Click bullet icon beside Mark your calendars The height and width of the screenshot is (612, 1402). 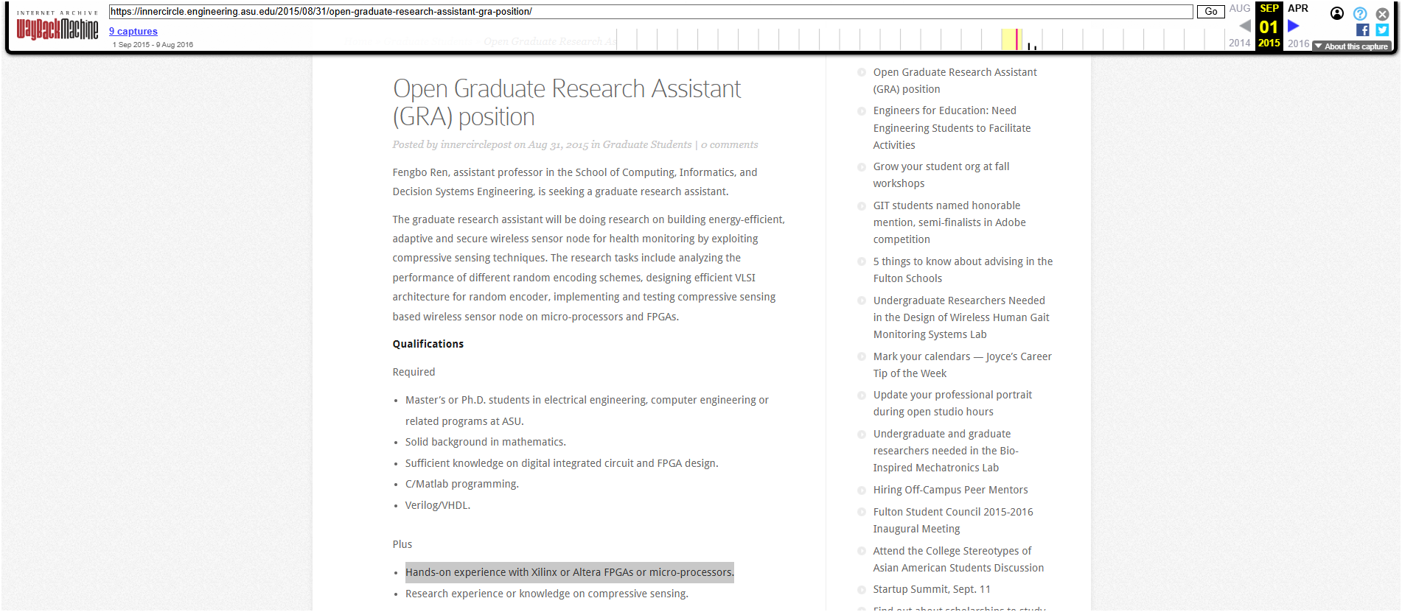coord(862,356)
